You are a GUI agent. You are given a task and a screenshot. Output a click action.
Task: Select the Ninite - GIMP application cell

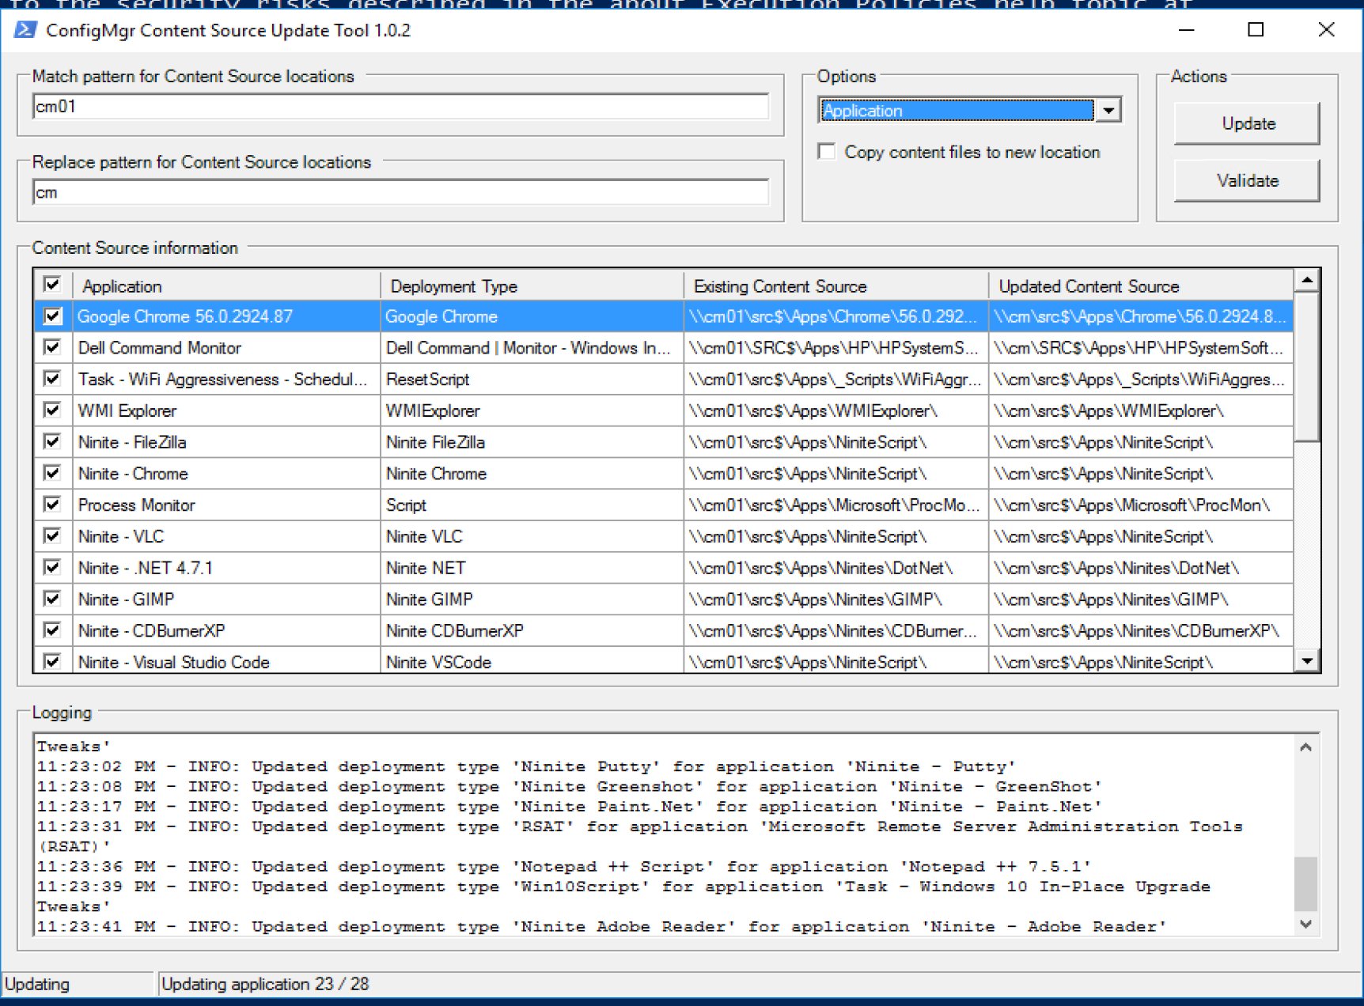pos(226,599)
